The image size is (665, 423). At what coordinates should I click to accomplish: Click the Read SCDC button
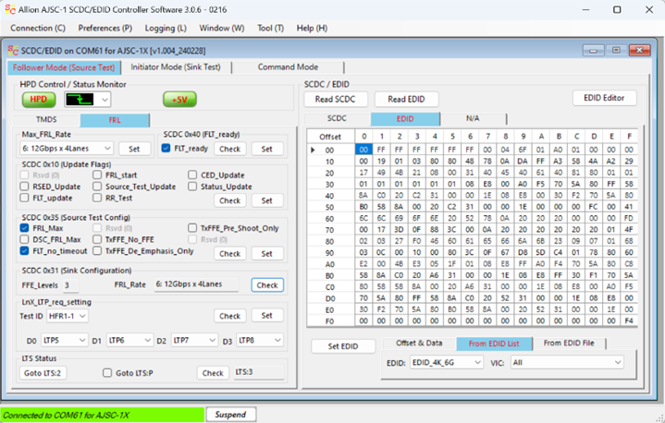tap(335, 99)
